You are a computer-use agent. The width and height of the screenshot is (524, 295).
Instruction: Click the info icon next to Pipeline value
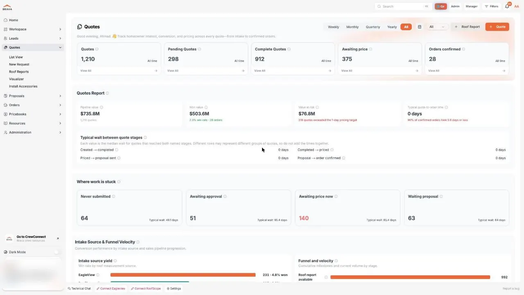click(102, 107)
